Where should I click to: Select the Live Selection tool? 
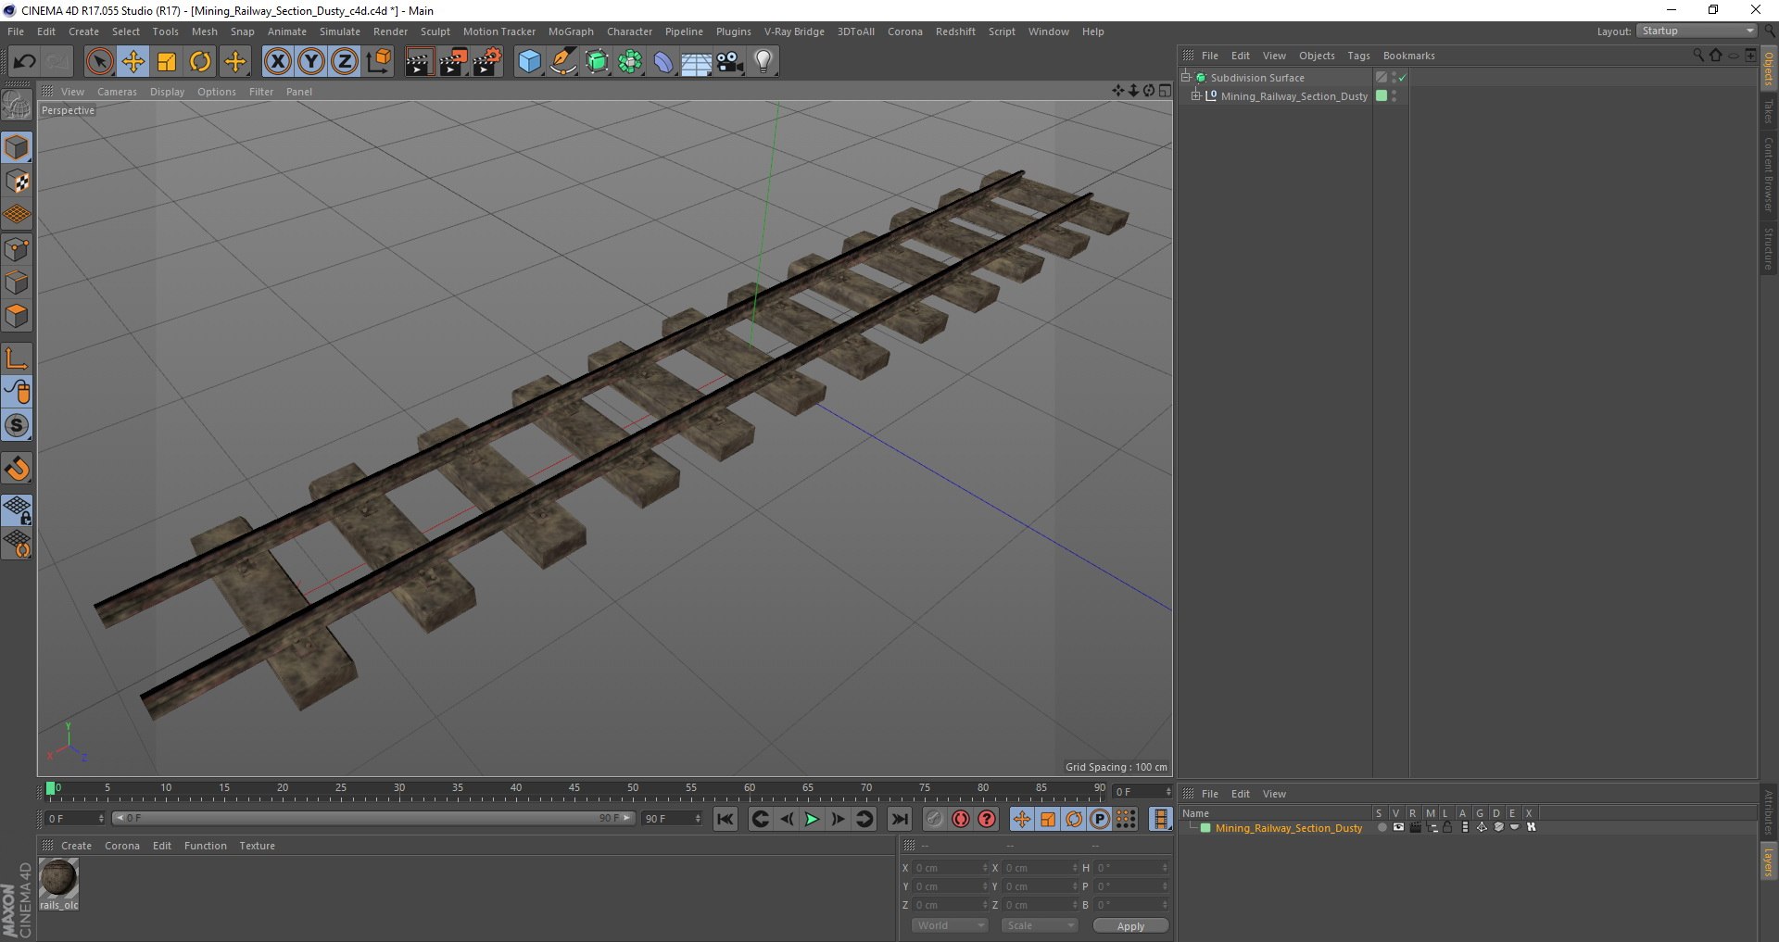coord(99,62)
